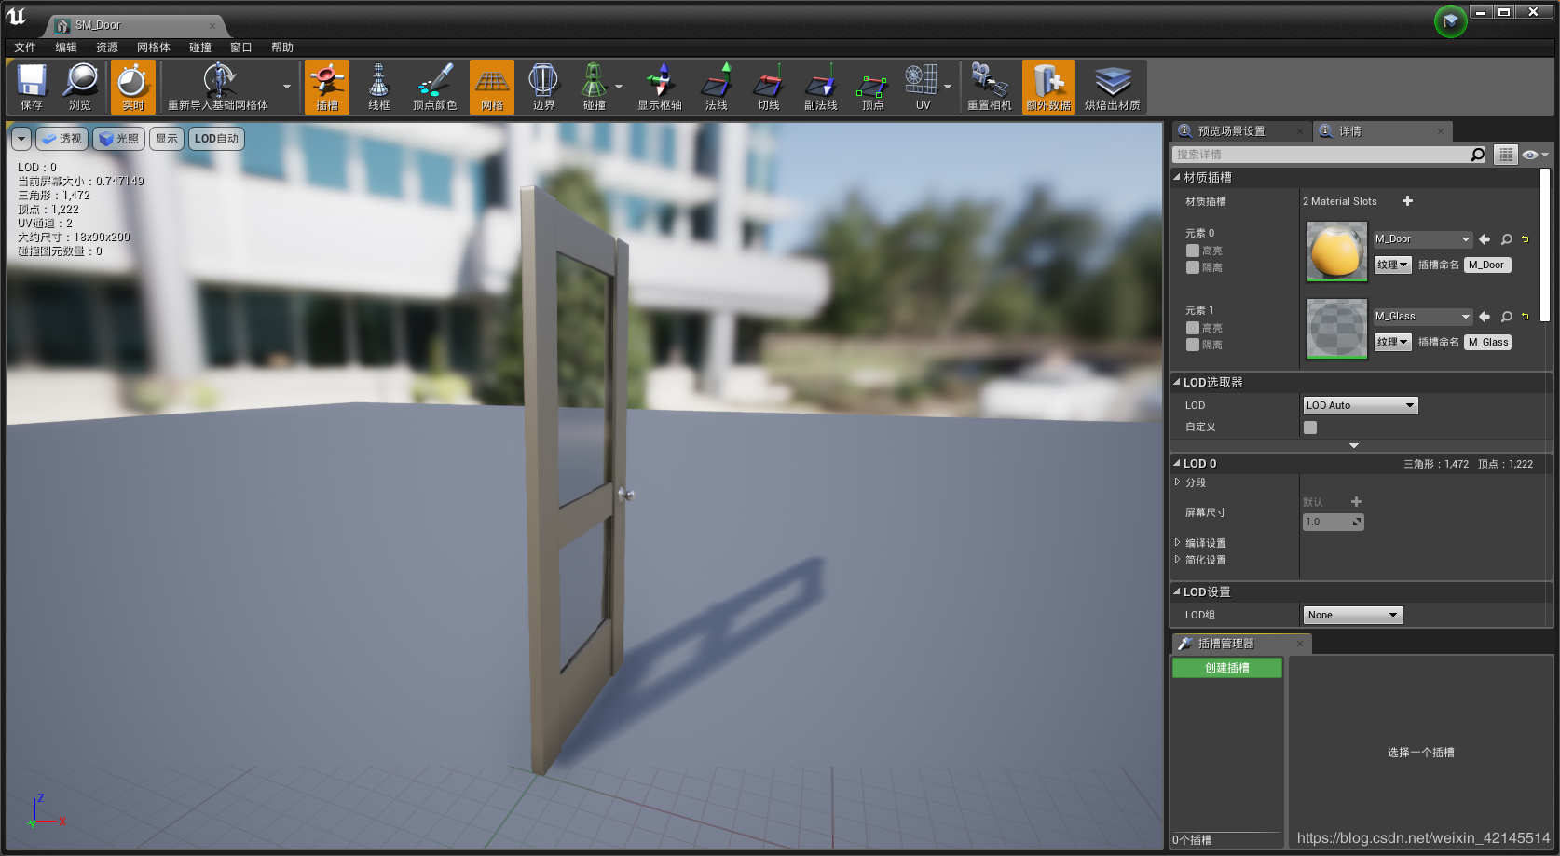Toggle details property matrix grid view
This screenshot has height=856, width=1560.
[x=1506, y=155]
